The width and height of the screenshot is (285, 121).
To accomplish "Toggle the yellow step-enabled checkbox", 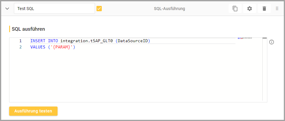I will [x=99, y=9].
